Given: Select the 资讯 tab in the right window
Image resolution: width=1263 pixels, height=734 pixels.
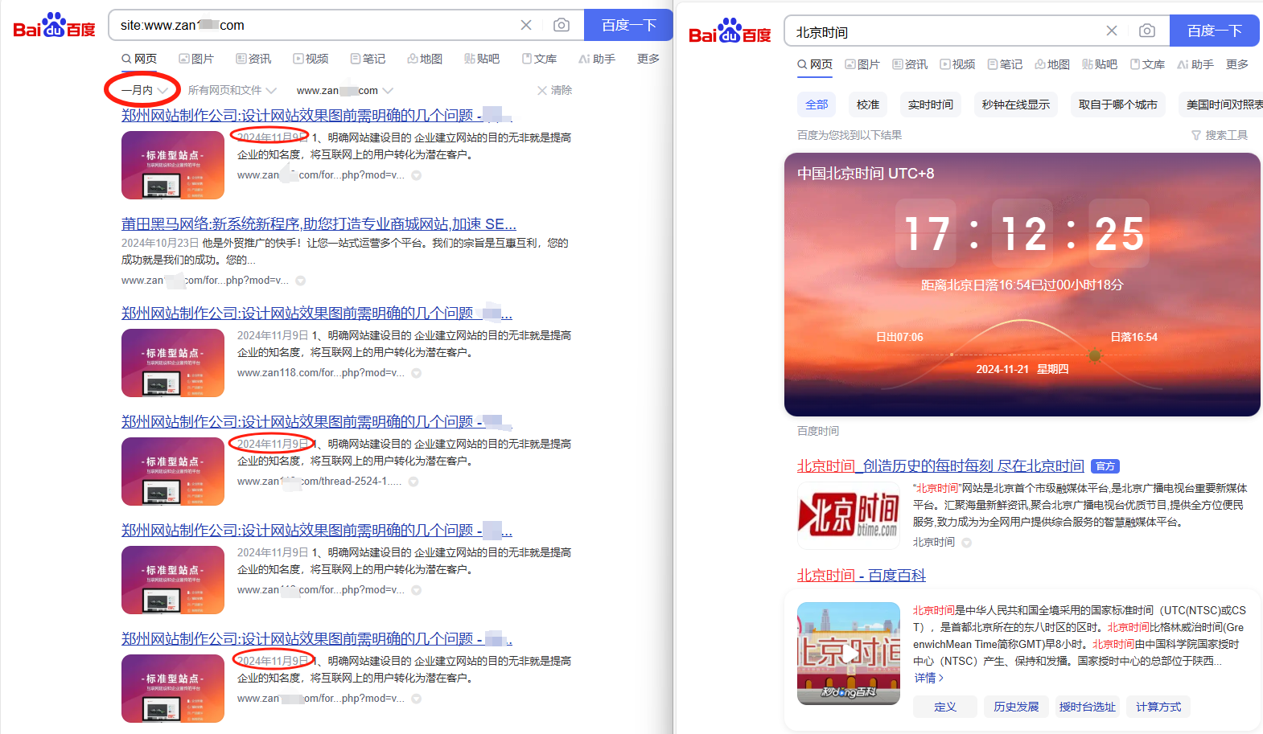Looking at the screenshot, I should tap(910, 64).
